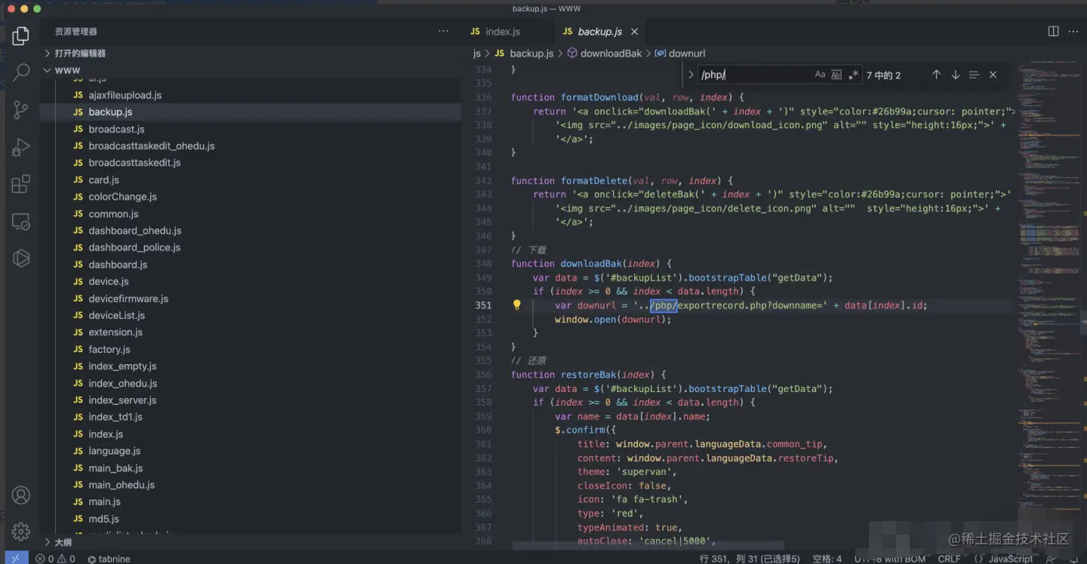Click remote window indicator in status bar
The width and height of the screenshot is (1087, 564).
(15, 558)
